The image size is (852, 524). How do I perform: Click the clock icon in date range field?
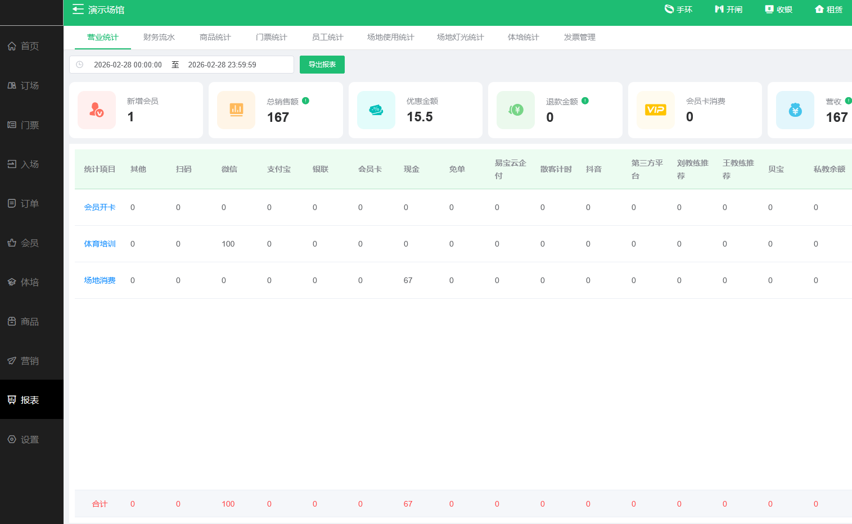click(x=80, y=65)
